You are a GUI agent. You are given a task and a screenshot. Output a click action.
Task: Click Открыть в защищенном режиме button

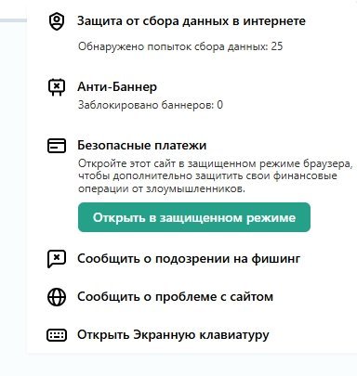coord(194,217)
